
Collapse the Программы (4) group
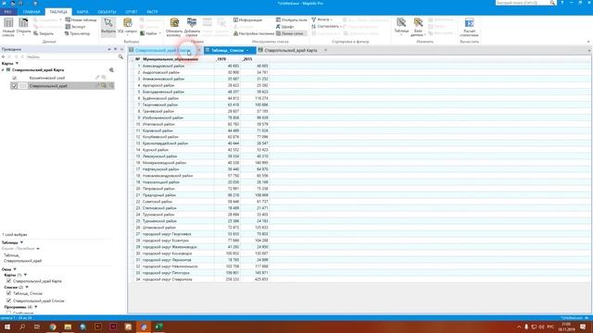pos(35,307)
